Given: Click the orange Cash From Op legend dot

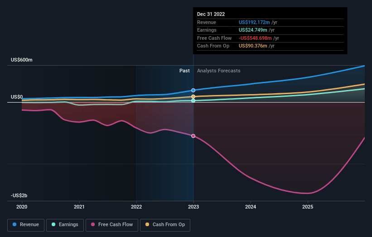Looking at the screenshot, I should coord(147,224).
